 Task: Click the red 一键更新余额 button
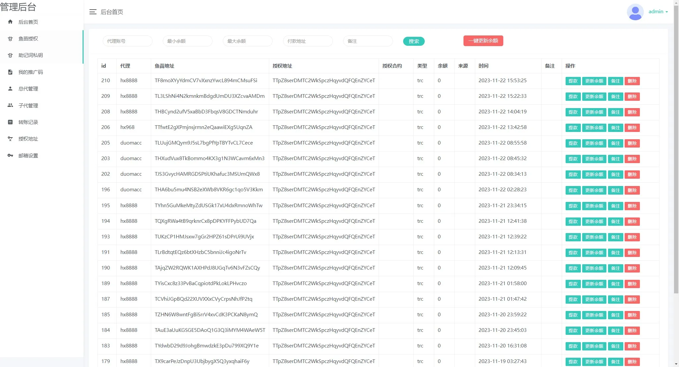pyautogui.click(x=483, y=41)
